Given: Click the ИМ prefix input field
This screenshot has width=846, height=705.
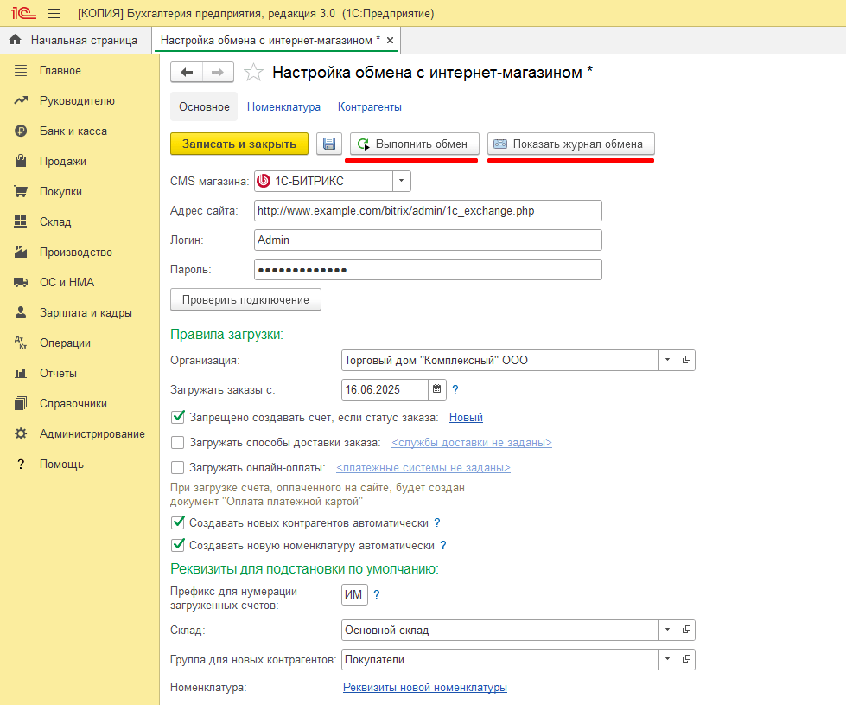Looking at the screenshot, I should 354,594.
